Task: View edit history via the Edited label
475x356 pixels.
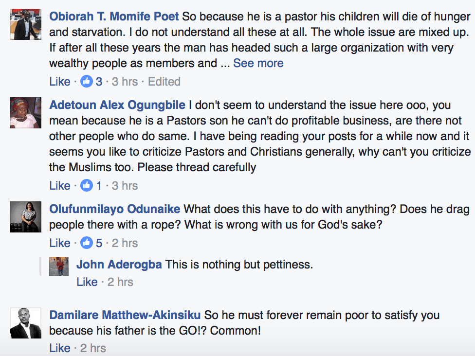Action: (164, 82)
